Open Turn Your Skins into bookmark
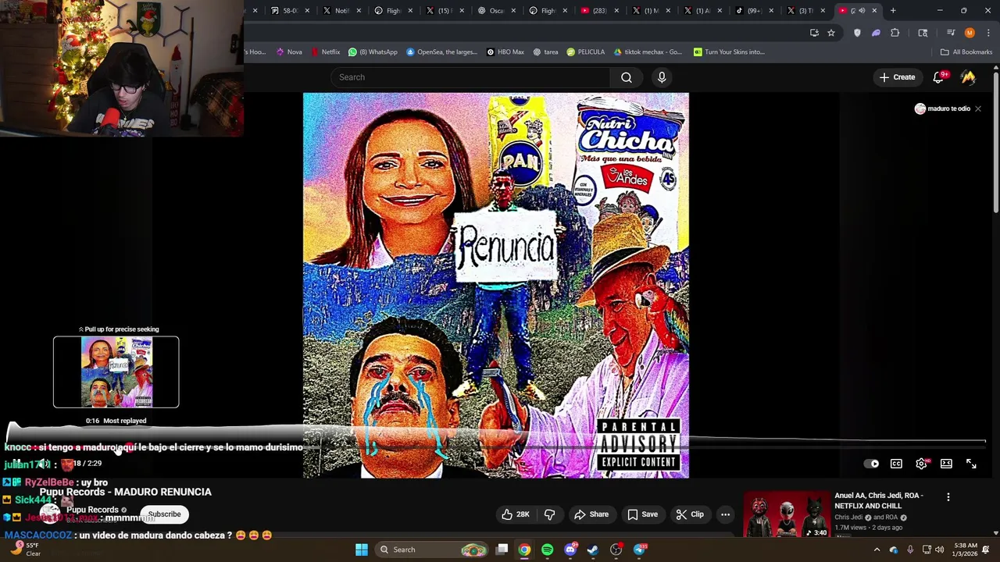This screenshot has width=1000, height=562. pos(729,52)
